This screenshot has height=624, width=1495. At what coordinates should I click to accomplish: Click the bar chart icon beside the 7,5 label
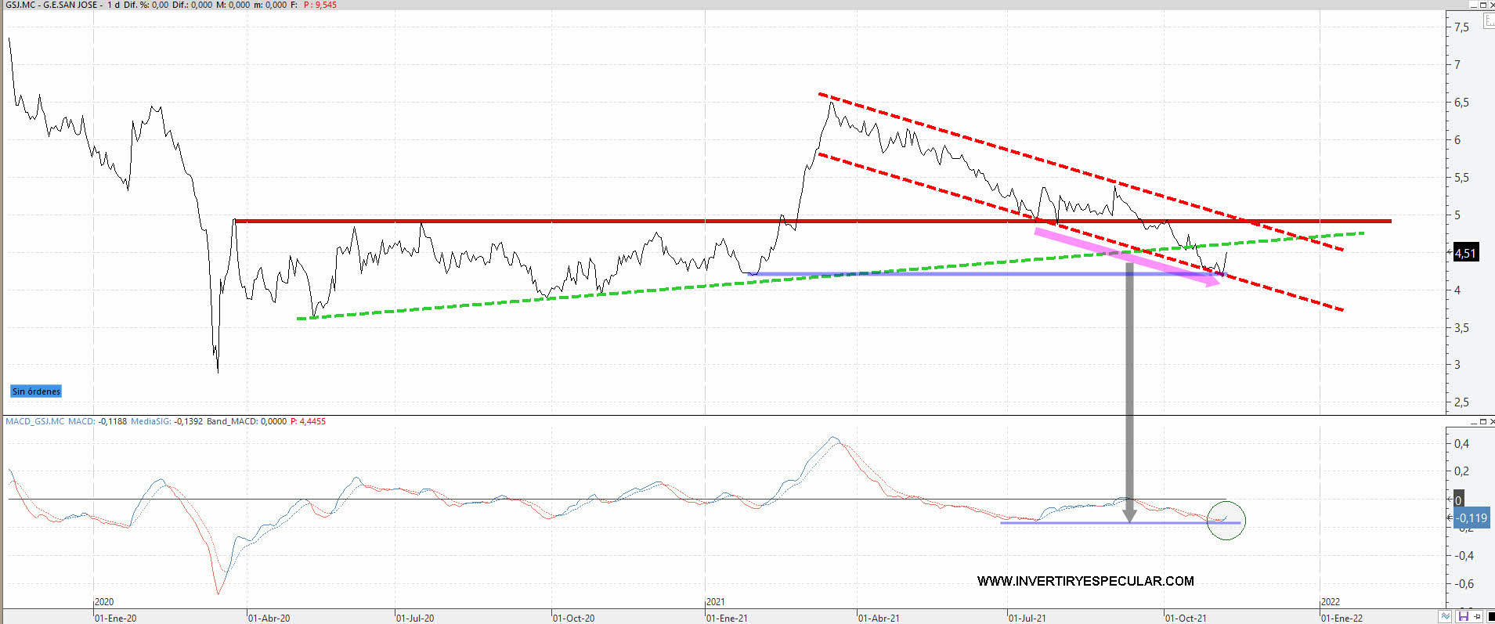pyautogui.click(x=1489, y=21)
